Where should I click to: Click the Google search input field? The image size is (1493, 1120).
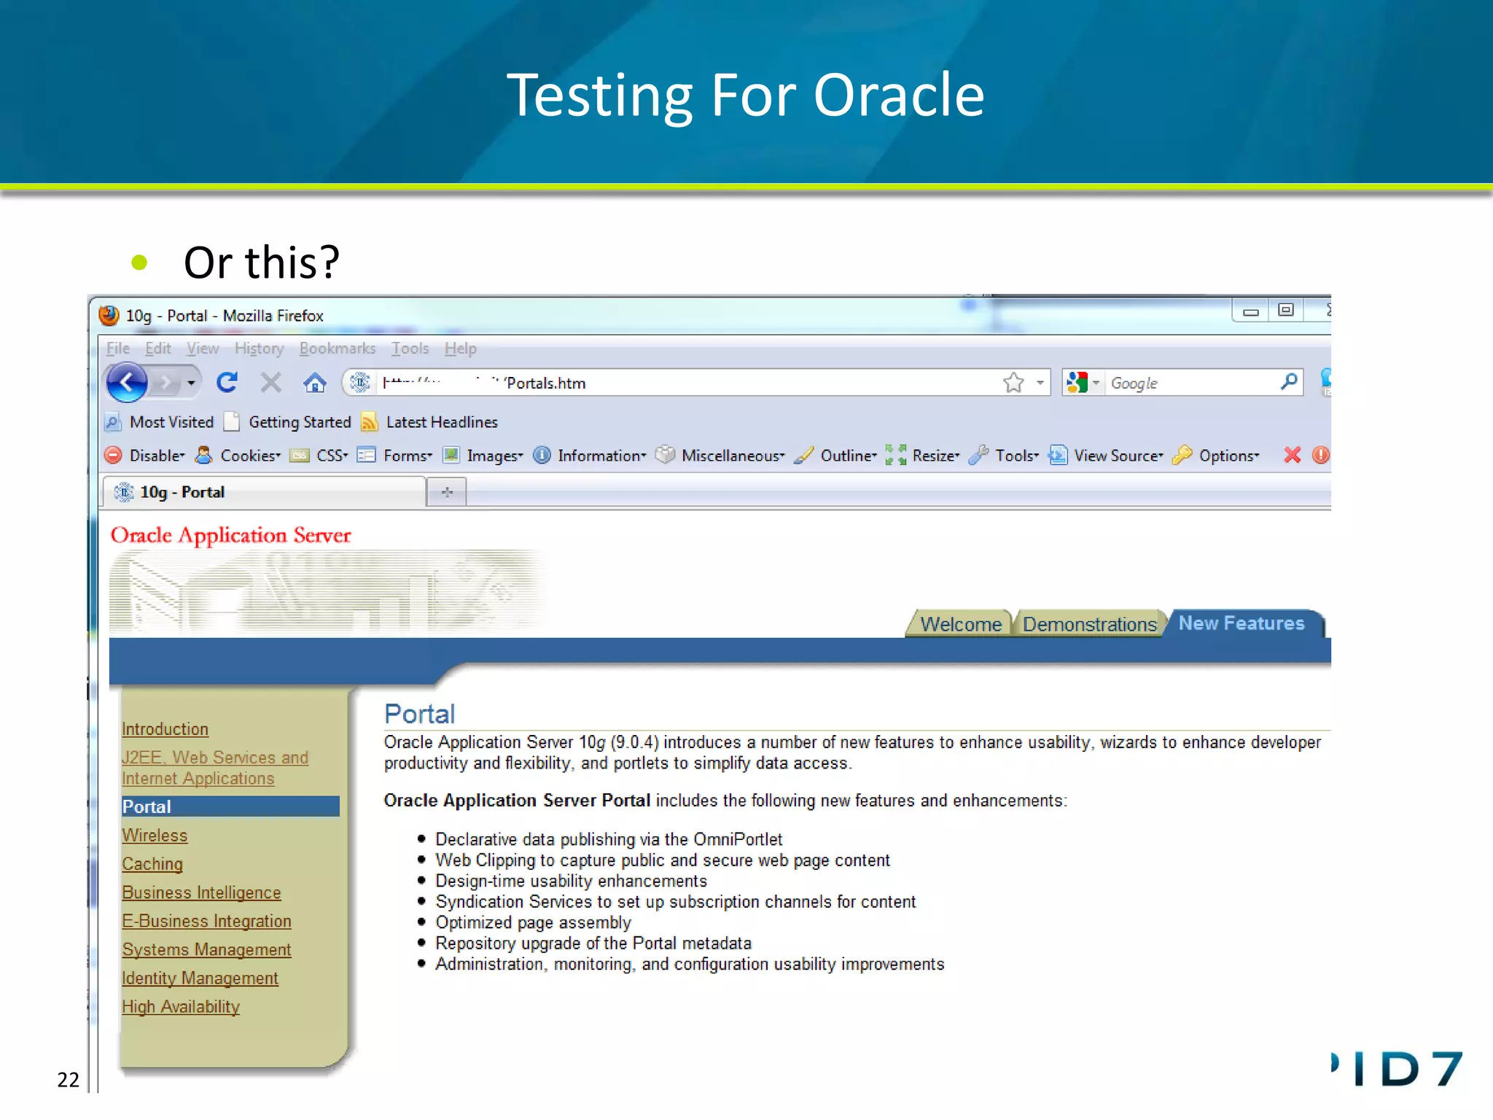[x=1192, y=383]
